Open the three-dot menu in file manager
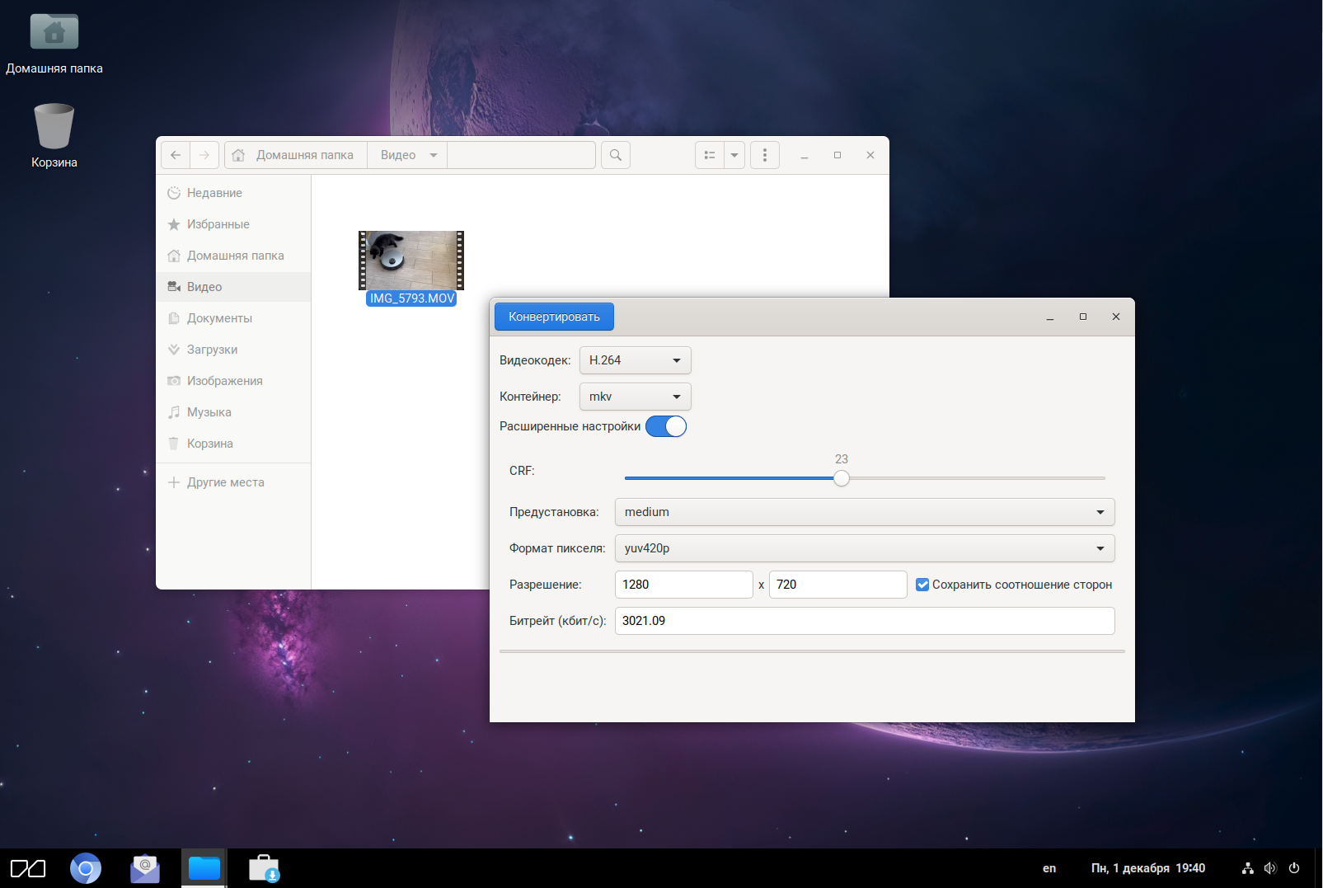The width and height of the screenshot is (1323, 888). [765, 155]
